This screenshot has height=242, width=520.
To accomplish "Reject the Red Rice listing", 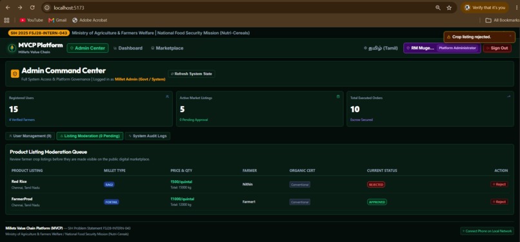I will click(499, 185).
